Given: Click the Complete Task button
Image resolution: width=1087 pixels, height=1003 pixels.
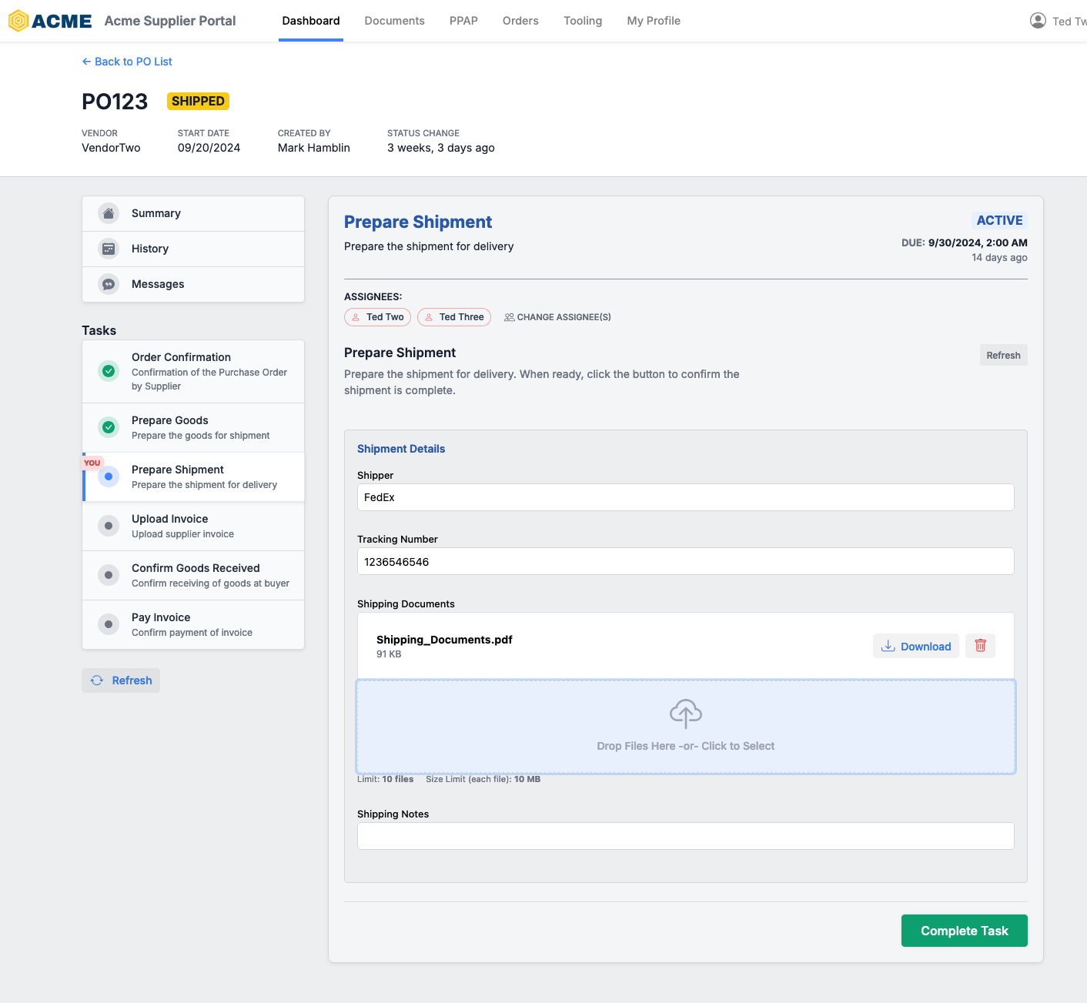Looking at the screenshot, I should click(x=964, y=931).
